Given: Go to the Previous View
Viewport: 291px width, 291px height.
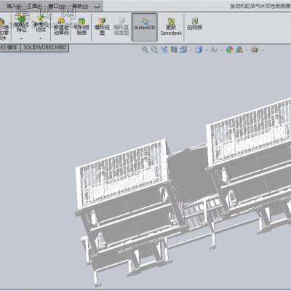Looking at the screenshot, I should coord(164,49).
